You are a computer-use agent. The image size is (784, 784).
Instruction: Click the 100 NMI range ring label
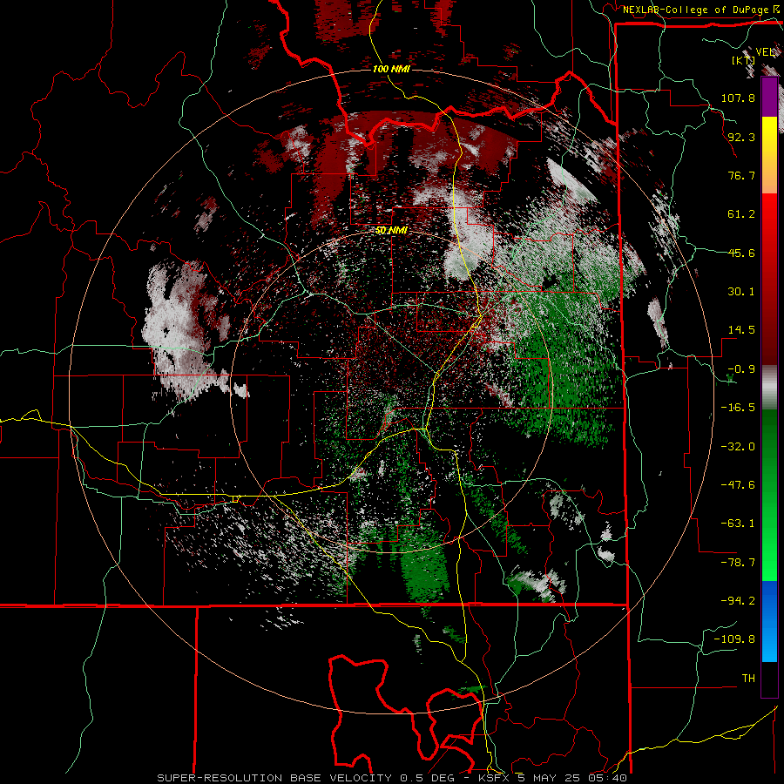coord(391,69)
